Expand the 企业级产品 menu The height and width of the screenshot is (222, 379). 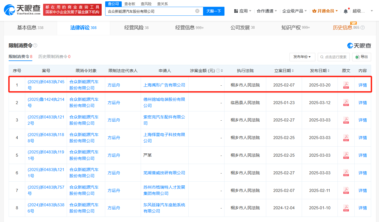(294, 11)
